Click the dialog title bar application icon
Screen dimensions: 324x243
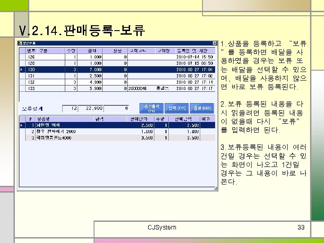click(20, 43)
